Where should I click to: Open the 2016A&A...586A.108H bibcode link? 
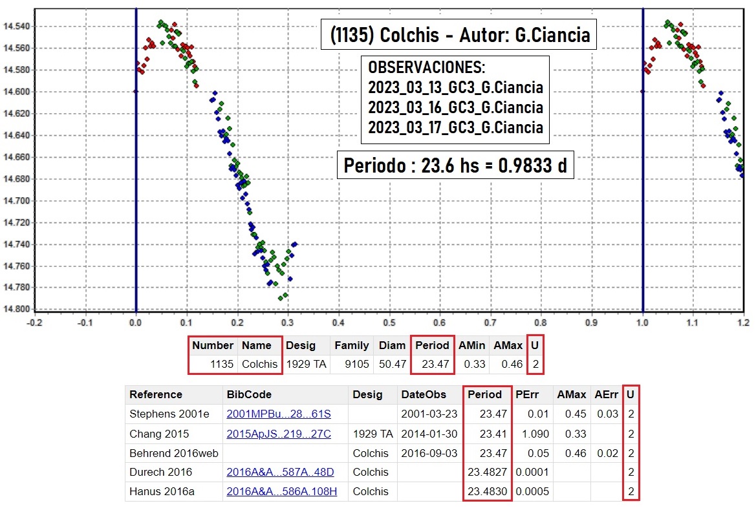click(281, 491)
